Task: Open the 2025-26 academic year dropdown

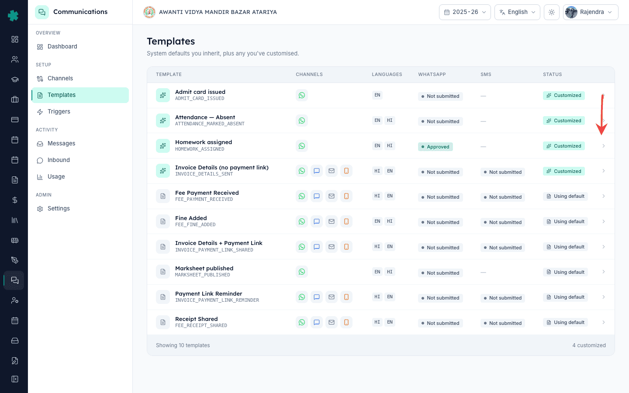Action: pos(465,12)
